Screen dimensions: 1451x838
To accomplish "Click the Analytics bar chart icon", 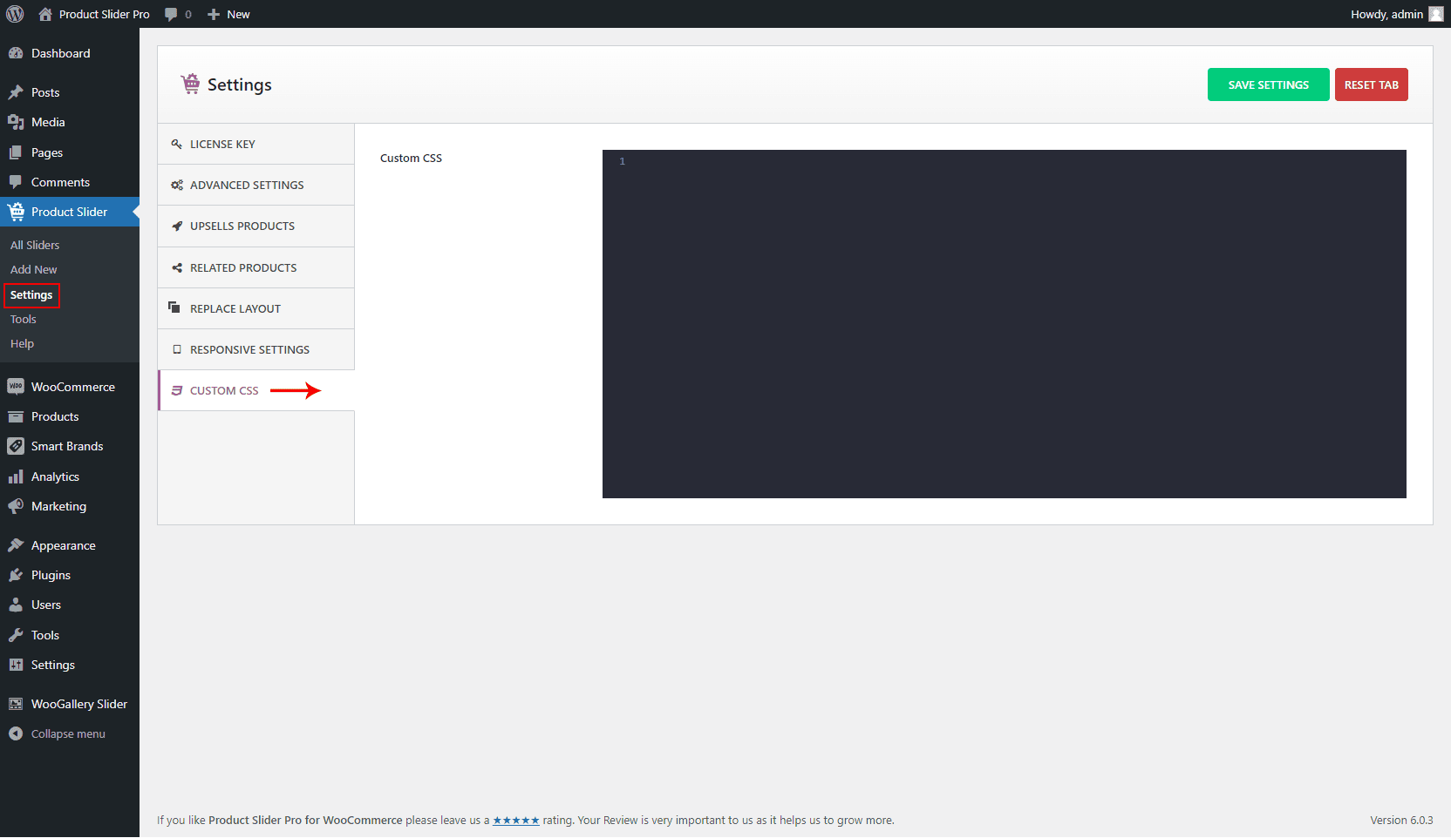I will point(16,476).
